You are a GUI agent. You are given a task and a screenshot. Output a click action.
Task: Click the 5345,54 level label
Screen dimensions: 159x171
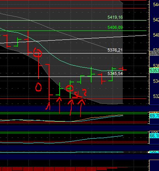tap(115, 73)
